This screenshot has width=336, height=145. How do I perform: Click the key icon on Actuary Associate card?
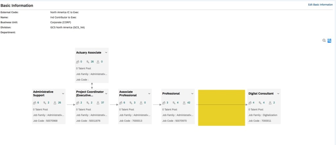pos(88,61)
